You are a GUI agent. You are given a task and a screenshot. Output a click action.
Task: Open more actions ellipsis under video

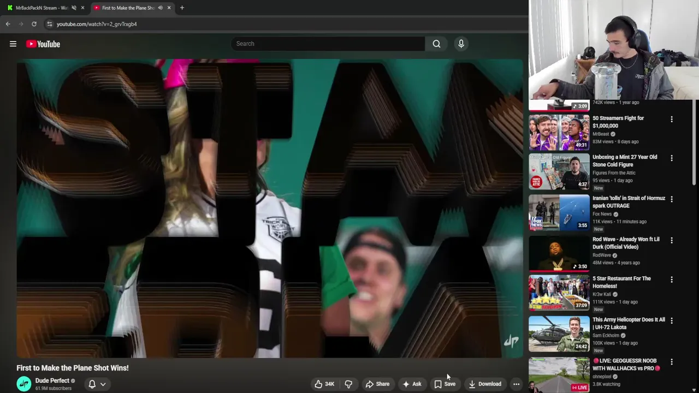point(516,384)
